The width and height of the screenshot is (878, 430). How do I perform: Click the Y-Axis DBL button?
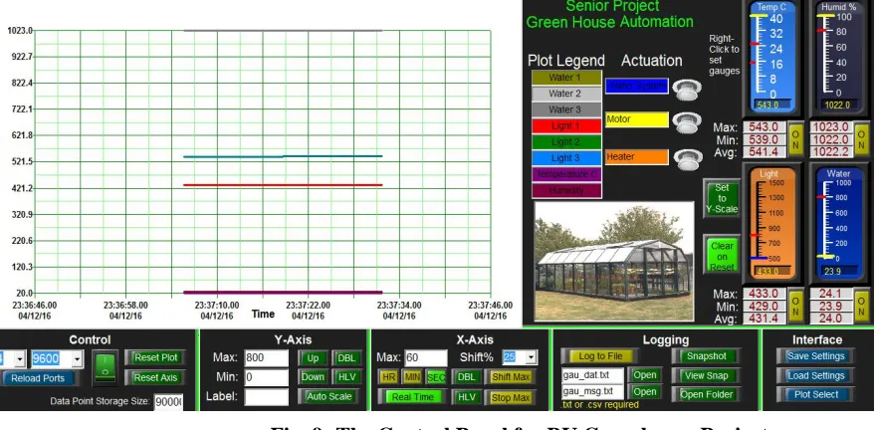pyautogui.click(x=346, y=358)
